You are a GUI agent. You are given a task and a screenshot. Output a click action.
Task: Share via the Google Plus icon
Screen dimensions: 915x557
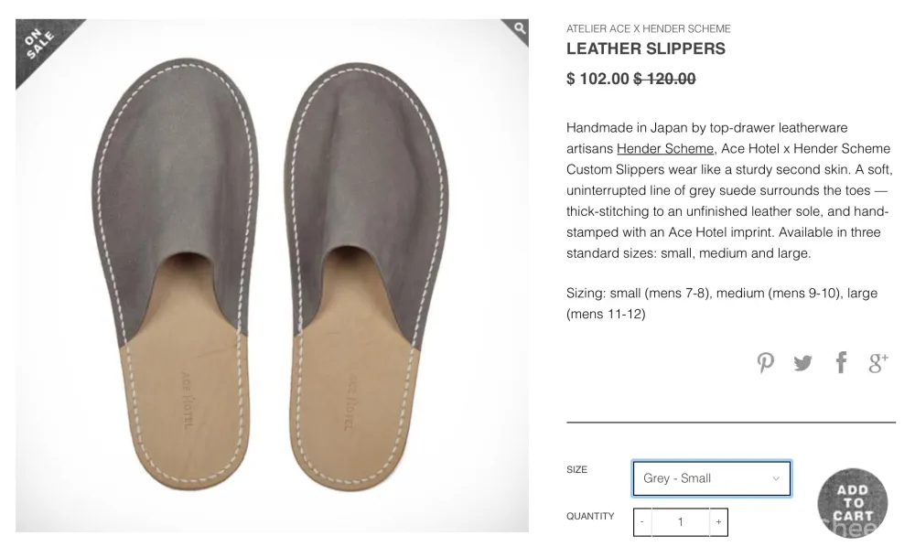(878, 363)
